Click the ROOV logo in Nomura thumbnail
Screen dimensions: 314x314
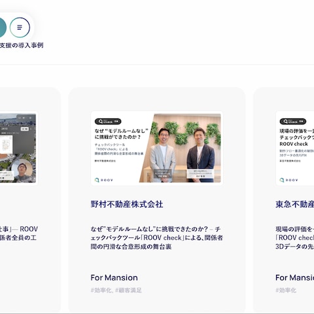coord(104,180)
